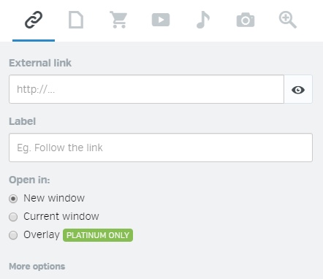Screen dimensions: 323x279
Task: Click the New window label text
Action: 54,198
